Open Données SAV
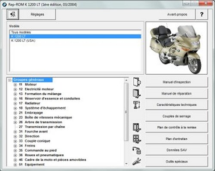The height and width of the screenshot is (171, 215). 177,150
